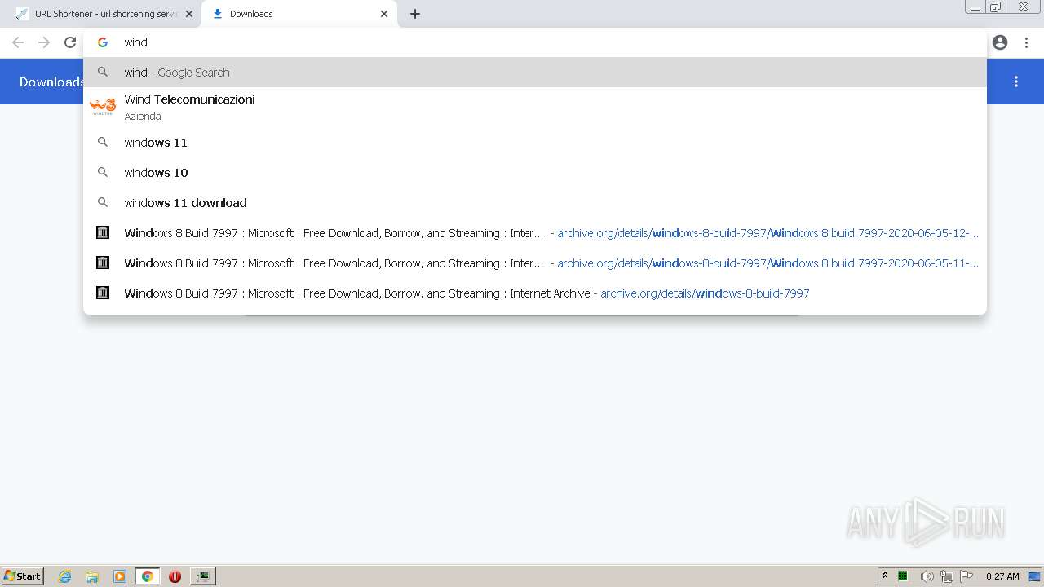Click the Chrome taskbar button
Image resolution: width=1044 pixels, height=587 pixels.
click(x=148, y=576)
